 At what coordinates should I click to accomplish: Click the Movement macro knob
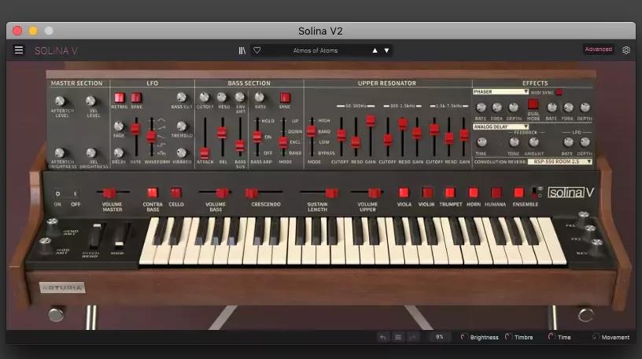coord(596,337)
